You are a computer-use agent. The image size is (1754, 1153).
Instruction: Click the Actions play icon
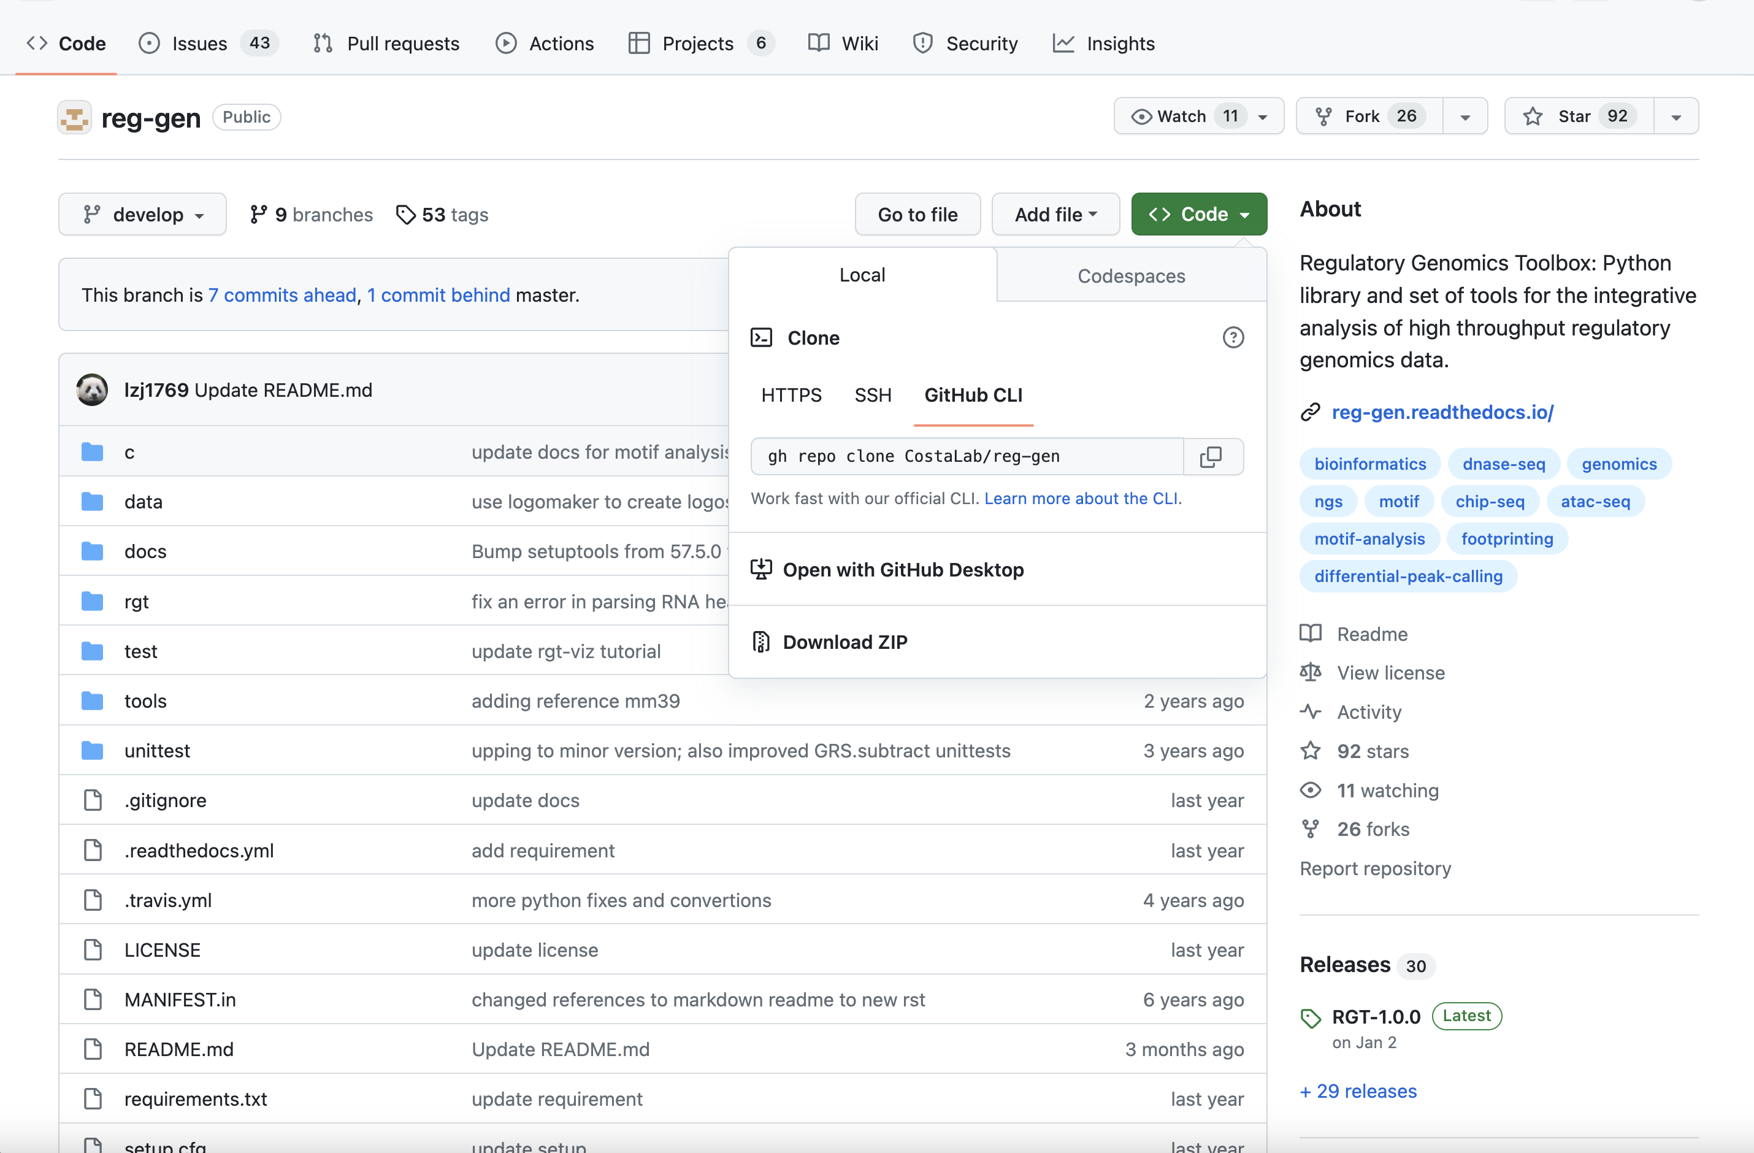click(505, 44)
